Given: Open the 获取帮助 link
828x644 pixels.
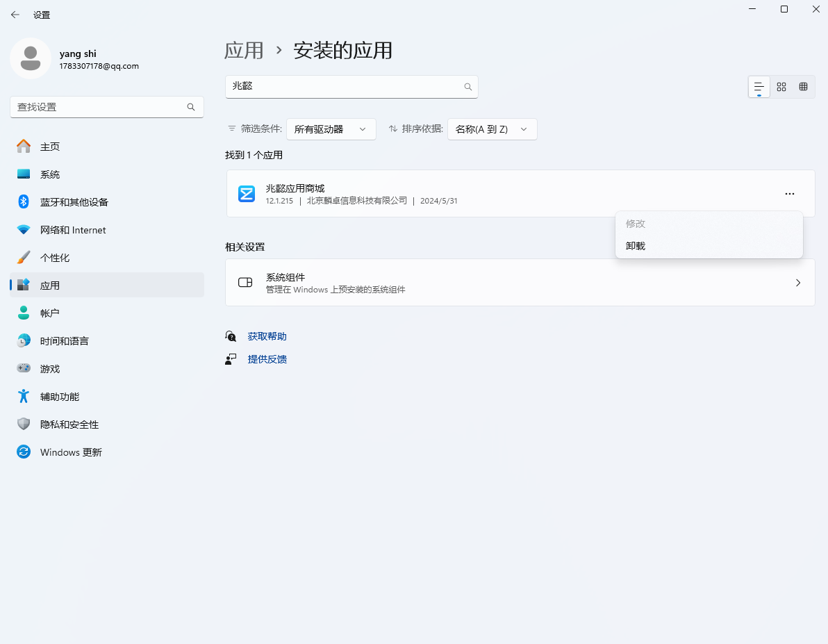Looking at the screenshot, I should (x=267, y=336).
